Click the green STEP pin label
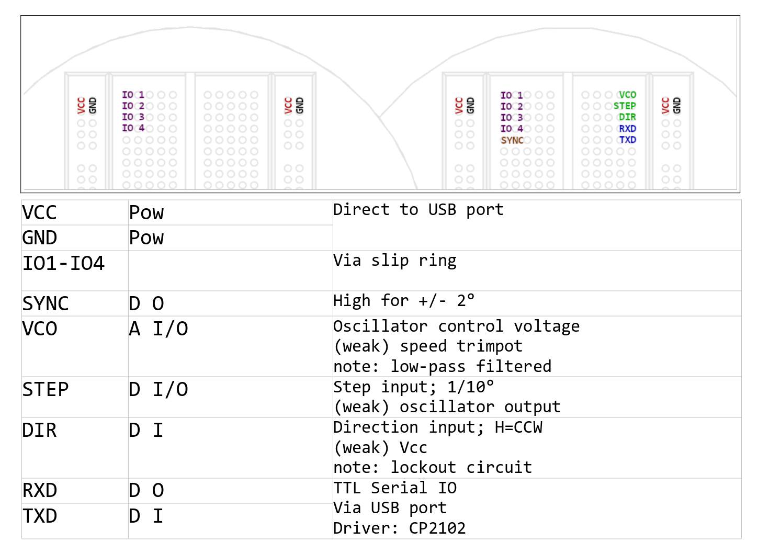 point(625,106)
